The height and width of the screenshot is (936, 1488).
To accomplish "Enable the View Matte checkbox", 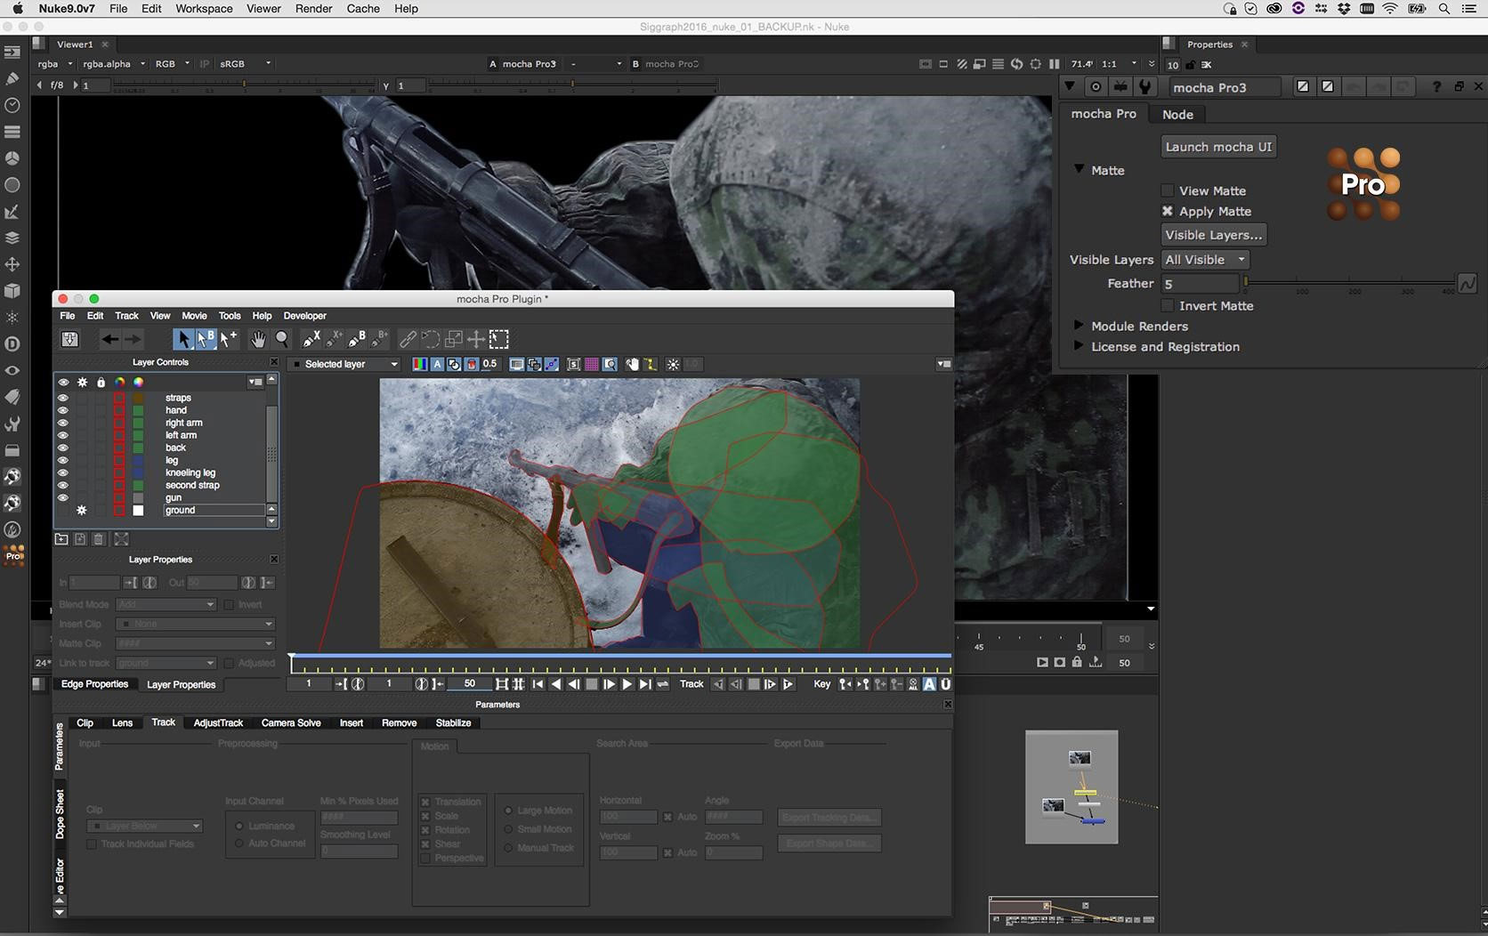I will 1168,190.
